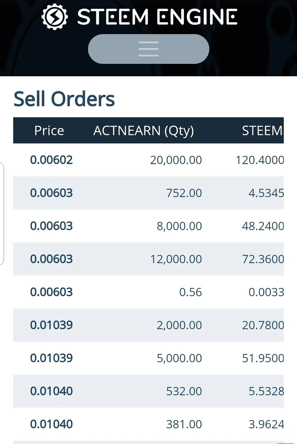Open the hamburger navigation menu
Viewport: 297px width, 444px height.
(x=148, y=49)
